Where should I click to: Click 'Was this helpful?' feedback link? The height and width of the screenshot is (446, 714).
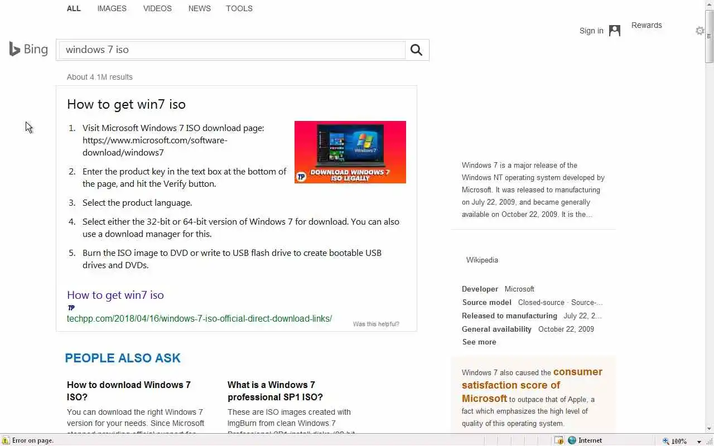tap(376, 324)
